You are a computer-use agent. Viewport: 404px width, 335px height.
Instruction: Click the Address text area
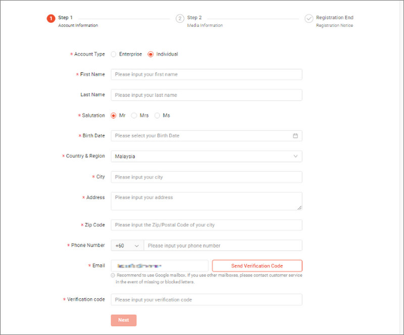click(206, 200)
